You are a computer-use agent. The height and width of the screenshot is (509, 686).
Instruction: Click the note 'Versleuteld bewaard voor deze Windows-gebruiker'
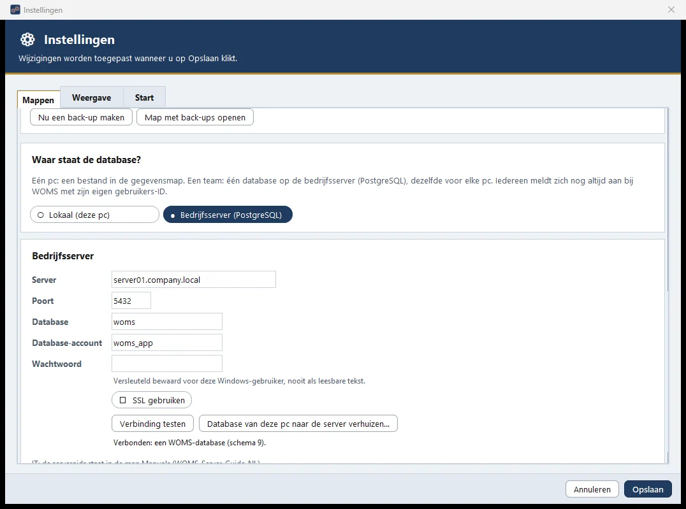pos(239,381)
